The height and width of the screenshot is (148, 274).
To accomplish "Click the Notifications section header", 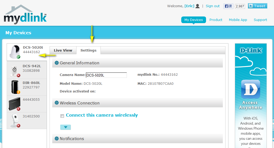I will pos(138,139).
